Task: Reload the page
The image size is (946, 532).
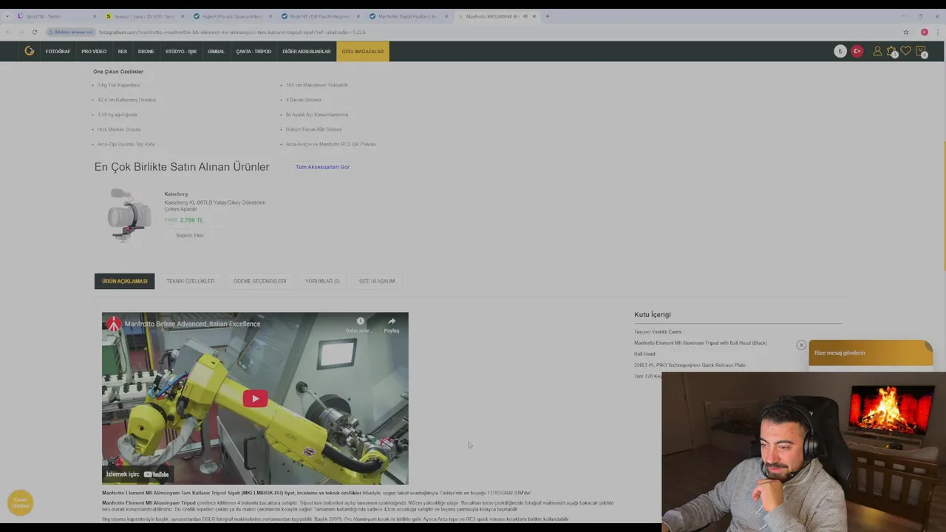Action: (x=34, y=32)
